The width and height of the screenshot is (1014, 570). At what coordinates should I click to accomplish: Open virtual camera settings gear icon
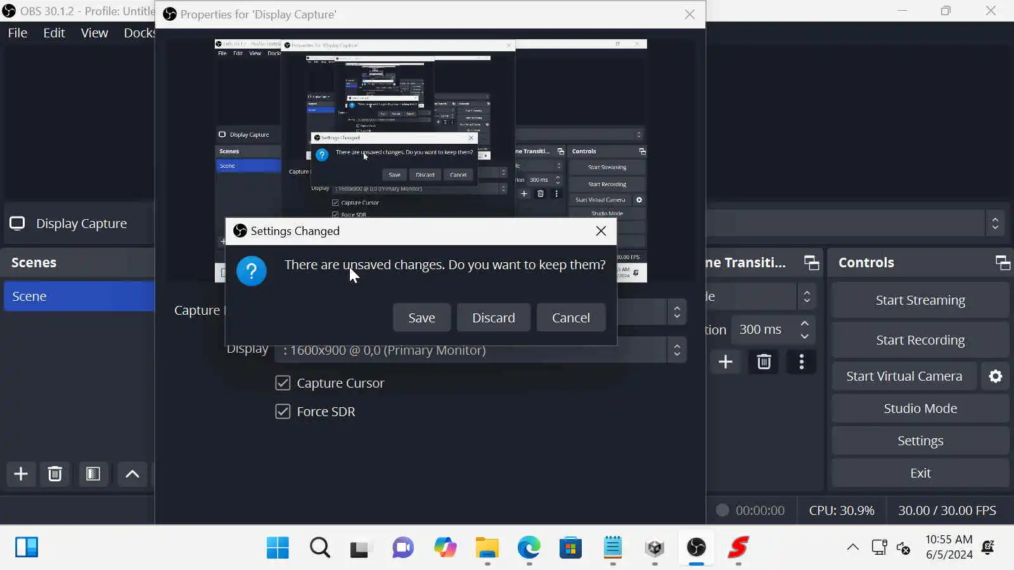pos(996,376)
